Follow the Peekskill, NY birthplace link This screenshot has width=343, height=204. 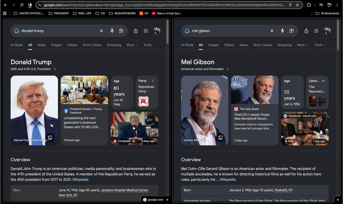coord(283,190)
